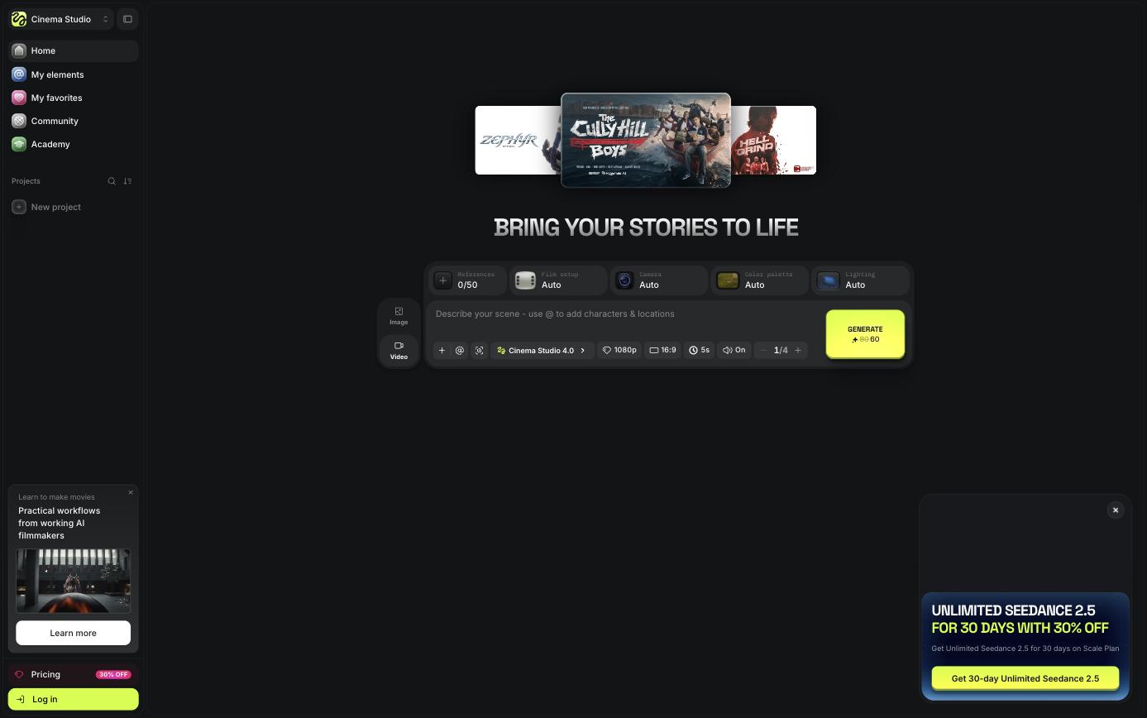Increase generation count with plus

click(798, 351)
